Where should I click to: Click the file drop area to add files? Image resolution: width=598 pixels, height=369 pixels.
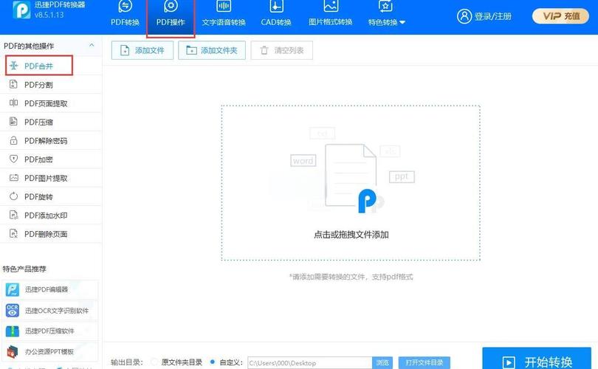(x=351, y=183)
